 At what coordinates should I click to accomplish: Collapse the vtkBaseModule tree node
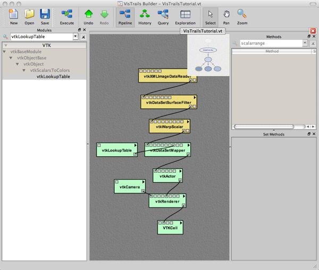4,52
